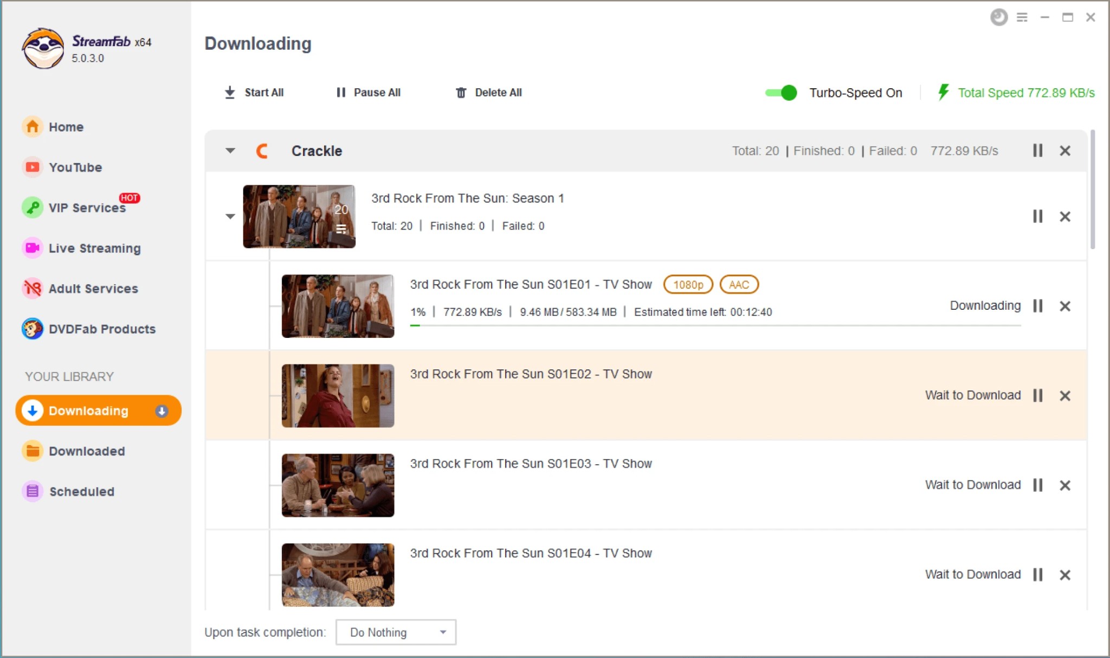
Task: Click the Total Speed lightning icon
Action: tap(944, 93)
